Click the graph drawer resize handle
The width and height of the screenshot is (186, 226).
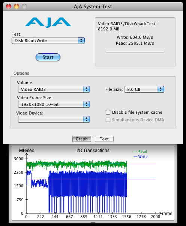click(x=93, y=222)
